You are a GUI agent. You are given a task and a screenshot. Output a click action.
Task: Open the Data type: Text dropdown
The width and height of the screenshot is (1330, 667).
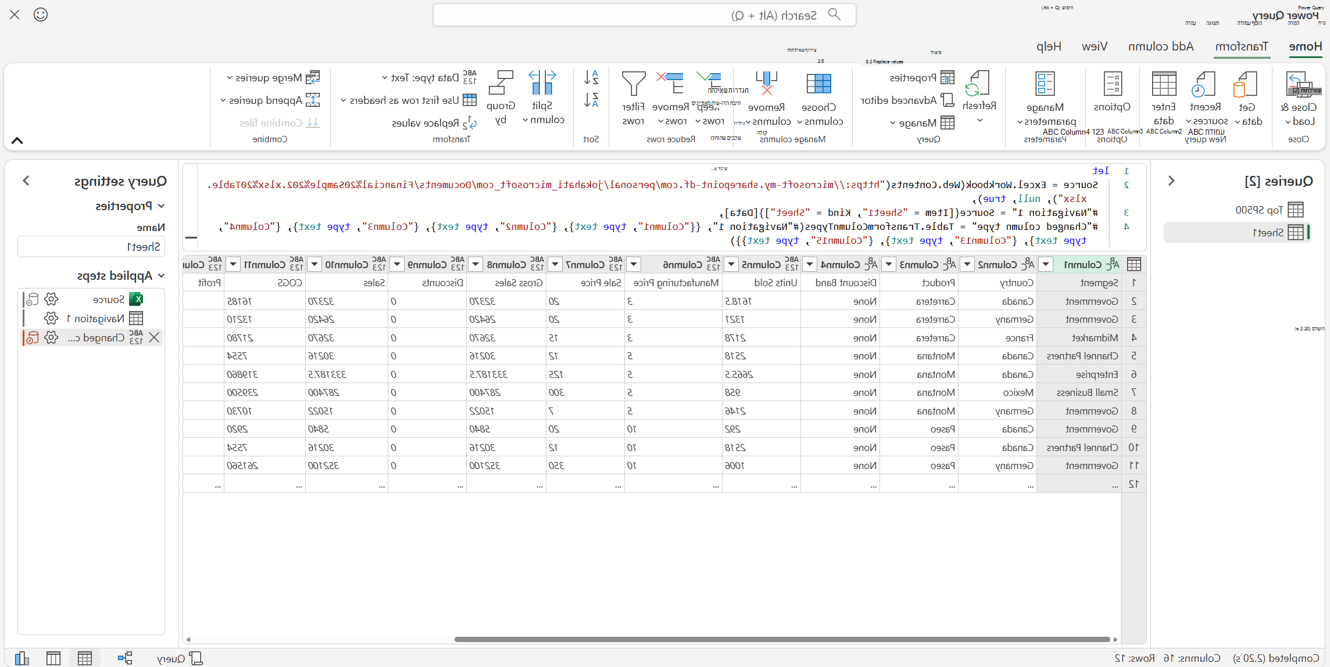(x=430, y=78)
